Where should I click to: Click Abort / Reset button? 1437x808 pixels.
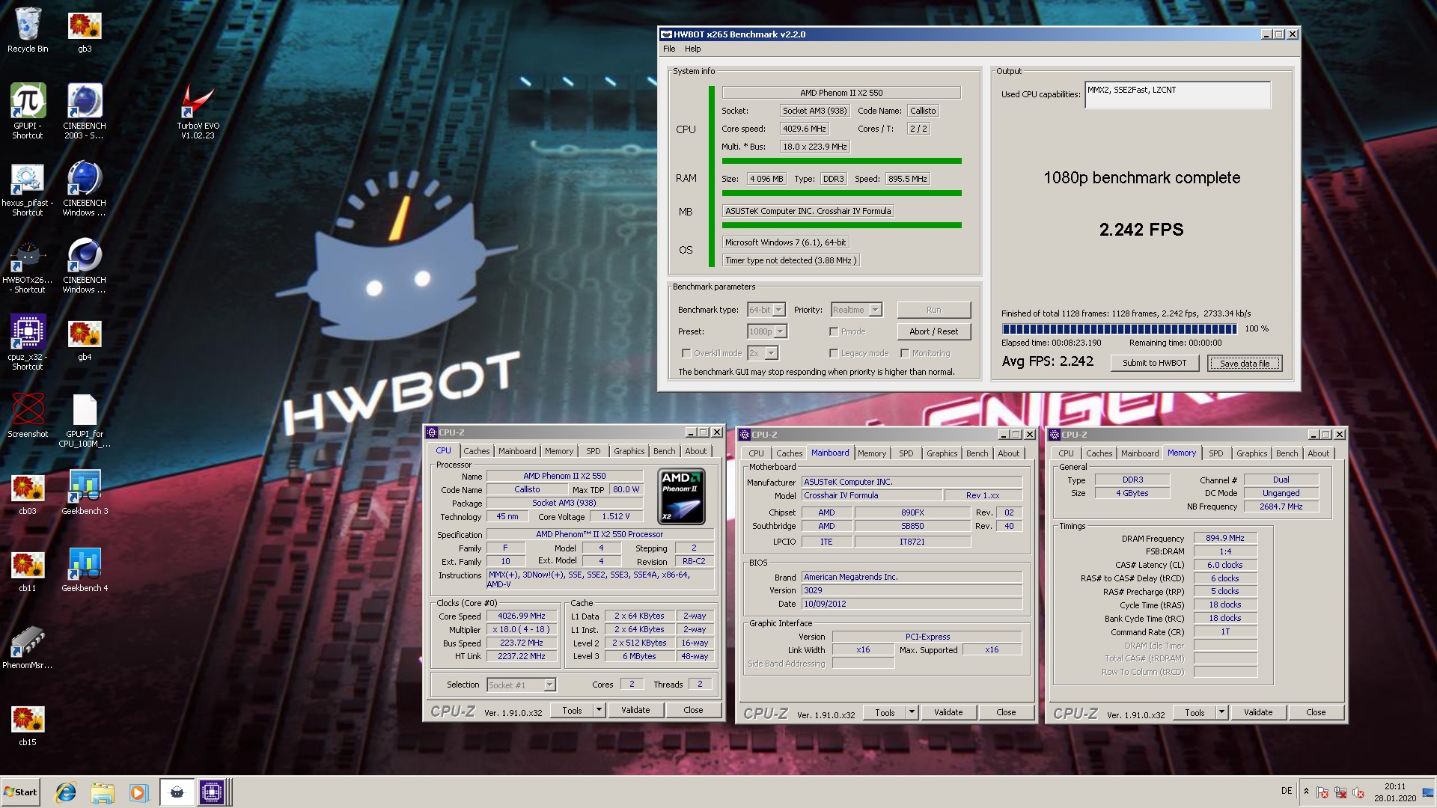click(933, 331)
